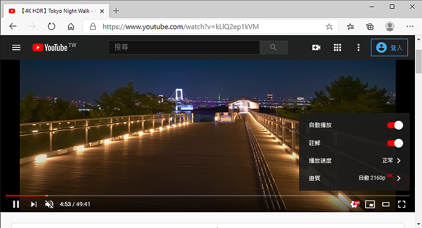Add this page to favorites

coord(329,26)
